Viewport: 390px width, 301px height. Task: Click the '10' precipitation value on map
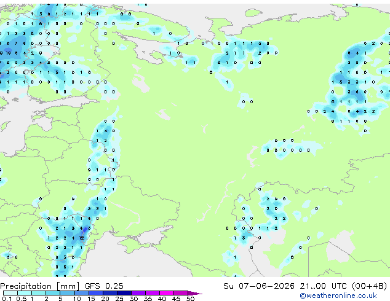coord(8,53)
